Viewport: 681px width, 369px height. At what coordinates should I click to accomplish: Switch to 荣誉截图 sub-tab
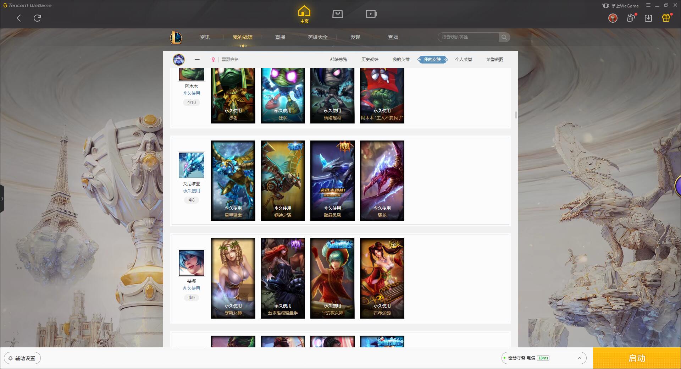(495, 60)
